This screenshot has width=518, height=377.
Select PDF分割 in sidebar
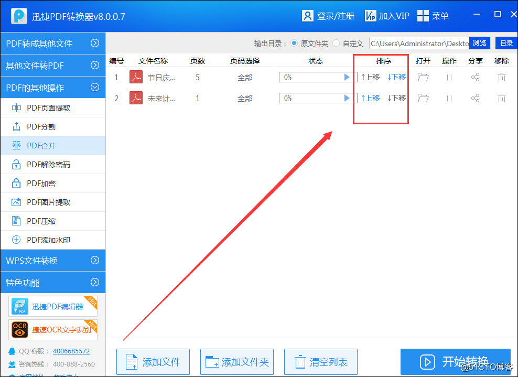pos(53,126)
